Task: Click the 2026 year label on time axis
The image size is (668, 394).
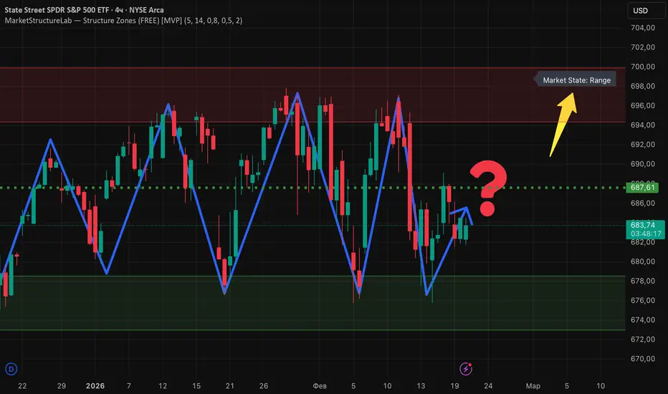Action: pyautogui.click(x=95, y=386)
